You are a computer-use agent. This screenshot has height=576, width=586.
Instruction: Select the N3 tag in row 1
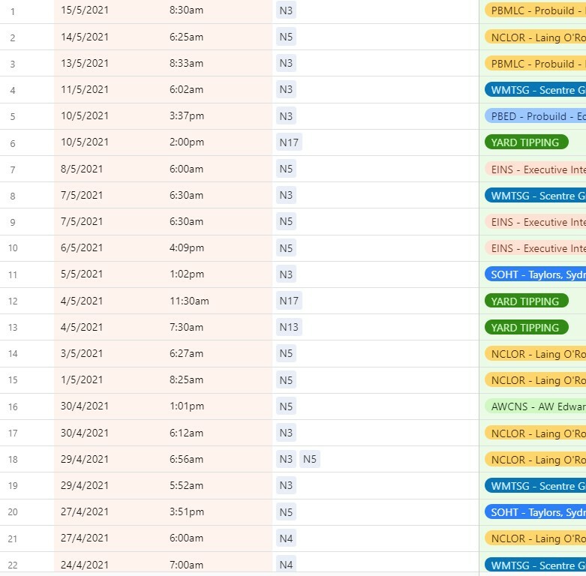point(286,10)
